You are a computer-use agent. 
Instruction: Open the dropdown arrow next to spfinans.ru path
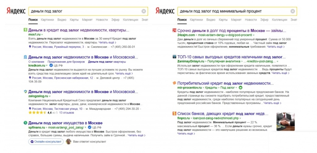point(85,128)
